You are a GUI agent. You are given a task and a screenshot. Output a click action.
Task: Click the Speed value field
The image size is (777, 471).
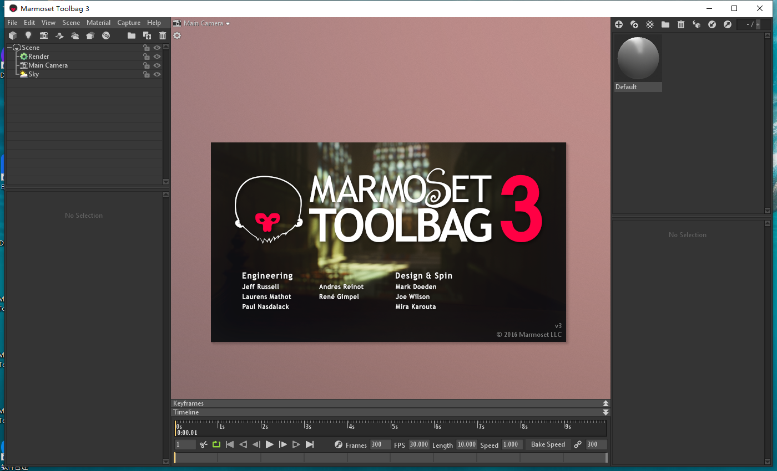pyautogui.click(x=512, y=444)
